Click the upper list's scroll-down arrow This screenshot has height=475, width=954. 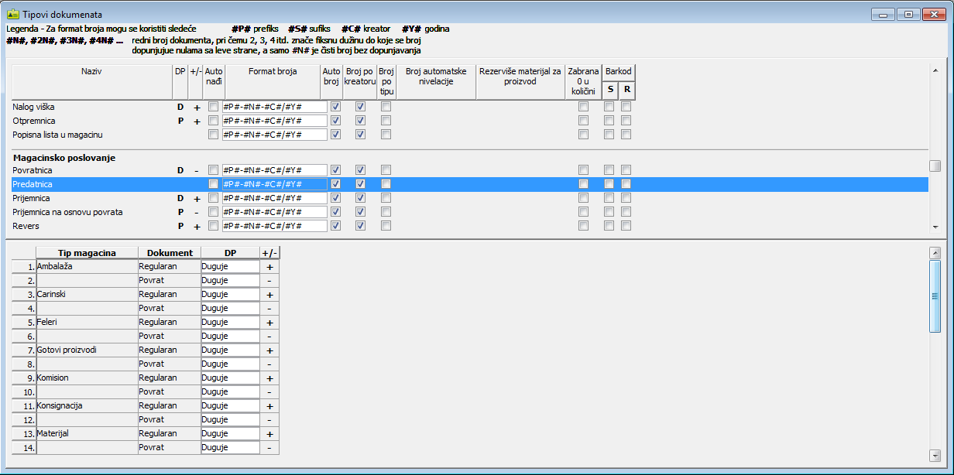[935, 227]
